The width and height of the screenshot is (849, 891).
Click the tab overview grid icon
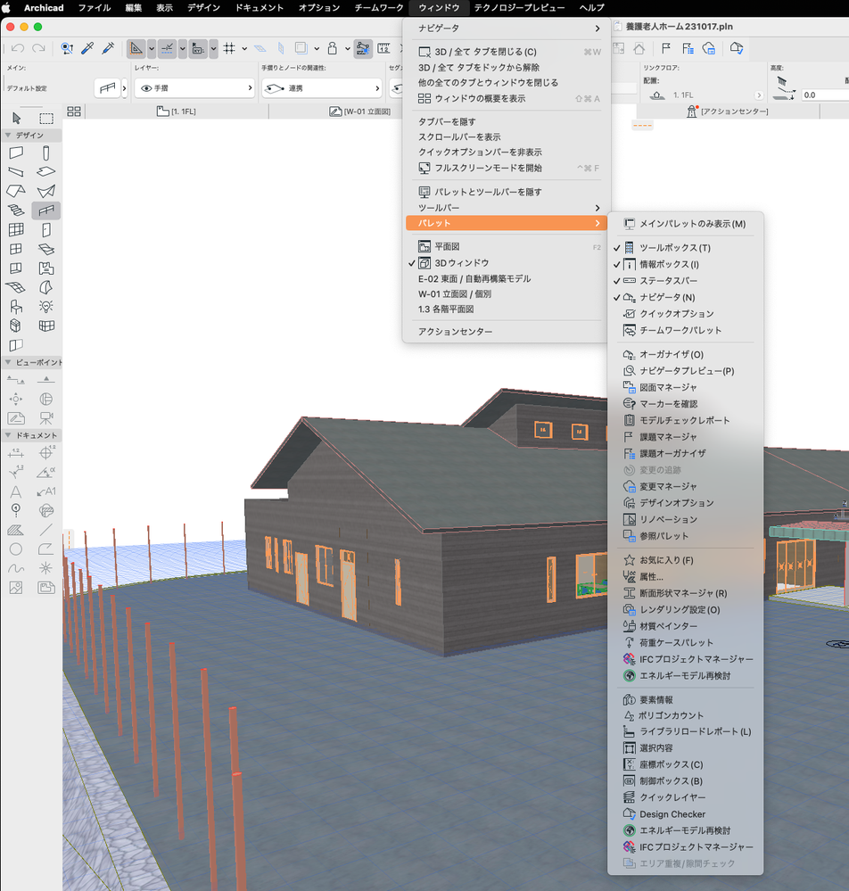74,111
